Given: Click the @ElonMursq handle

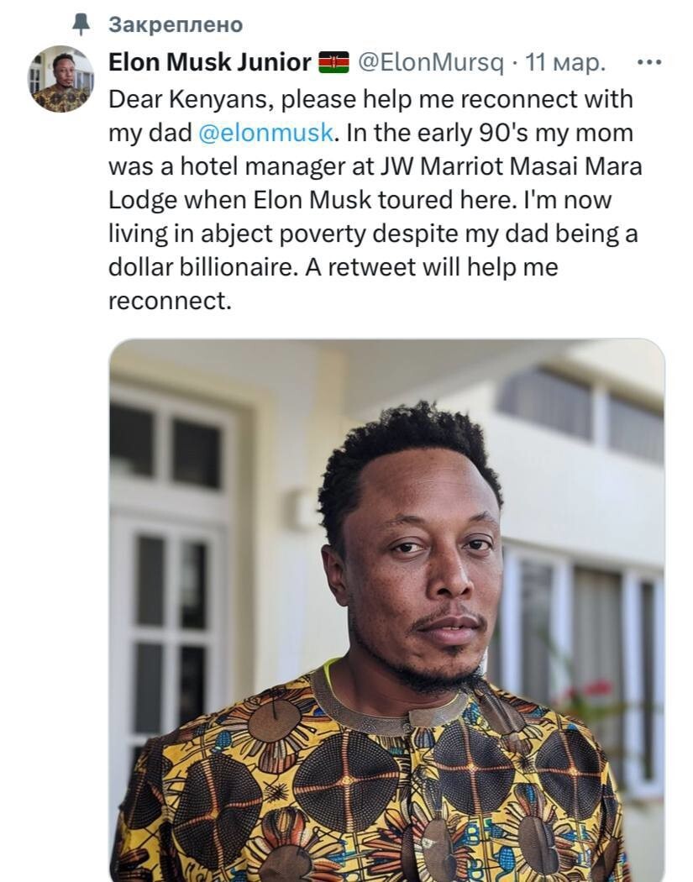Looking at the screenshot, I should [431, 62].
